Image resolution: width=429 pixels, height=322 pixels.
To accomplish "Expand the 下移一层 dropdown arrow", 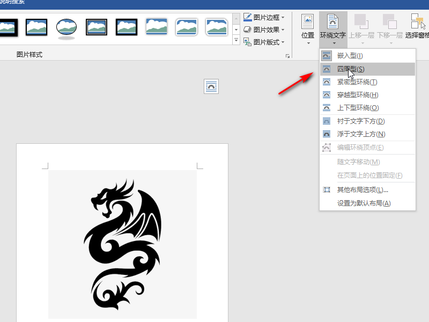I will [391, 43].
